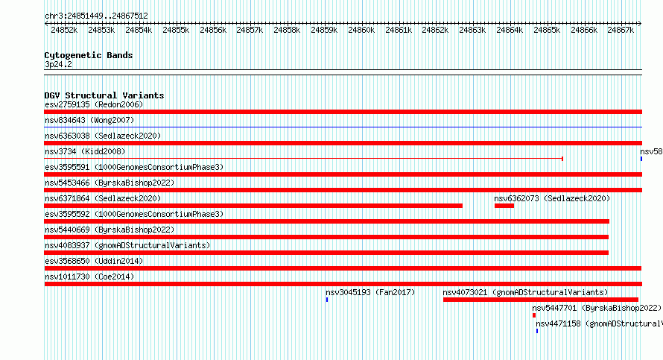Select nsv5447701 (ByrskaBishop2022) label
This screenshot has width=663, height=360.
pos(597,308)
